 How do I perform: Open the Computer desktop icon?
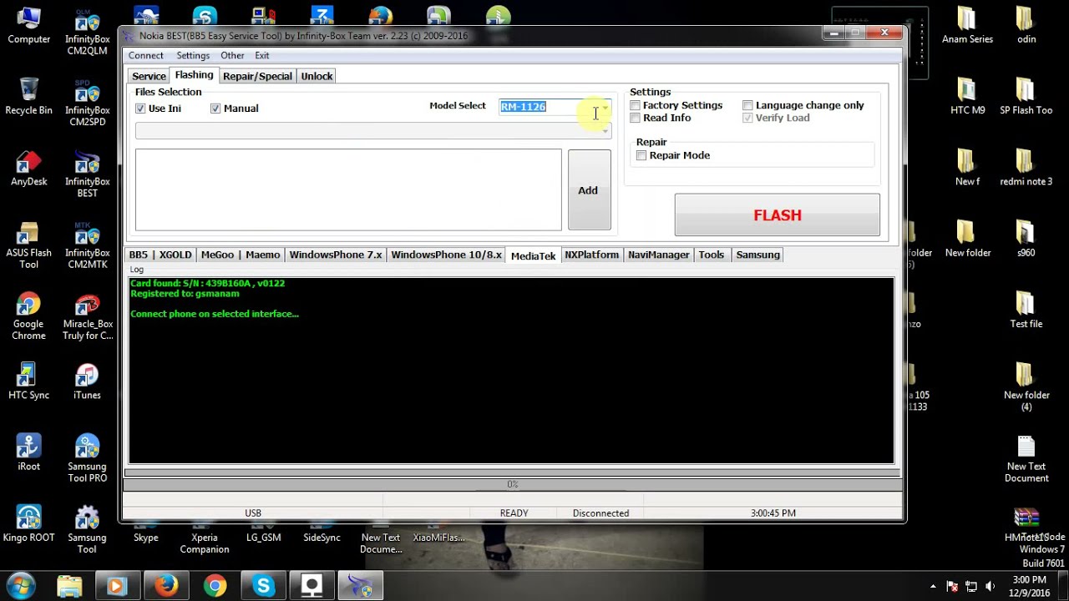click(28, 25)
